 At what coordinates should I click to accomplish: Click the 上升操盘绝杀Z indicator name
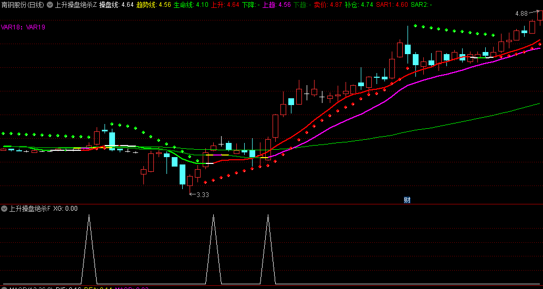pyautogui.click(x=76, y=5)
